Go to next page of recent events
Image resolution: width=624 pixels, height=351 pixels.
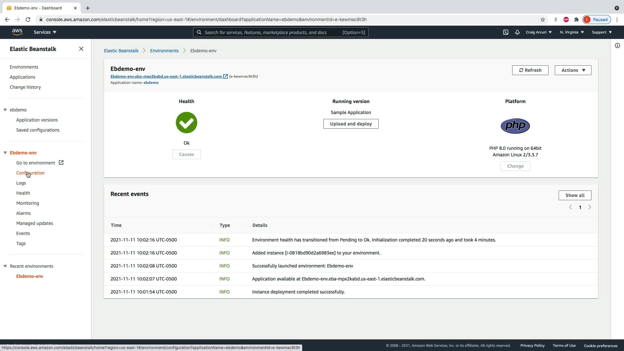(590, 207)
